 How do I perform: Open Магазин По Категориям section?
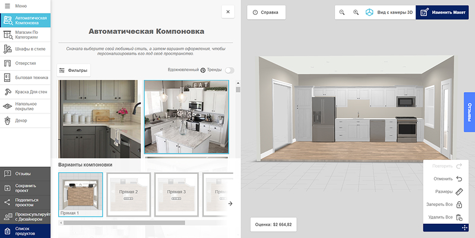(x=25, y=35)
